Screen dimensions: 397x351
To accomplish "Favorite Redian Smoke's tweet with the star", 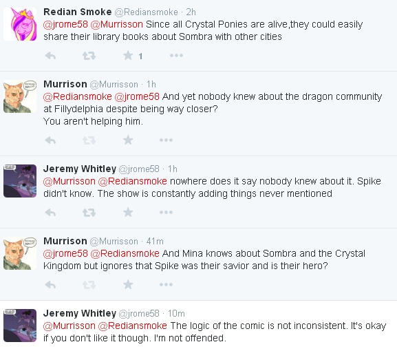I will 128,56.
